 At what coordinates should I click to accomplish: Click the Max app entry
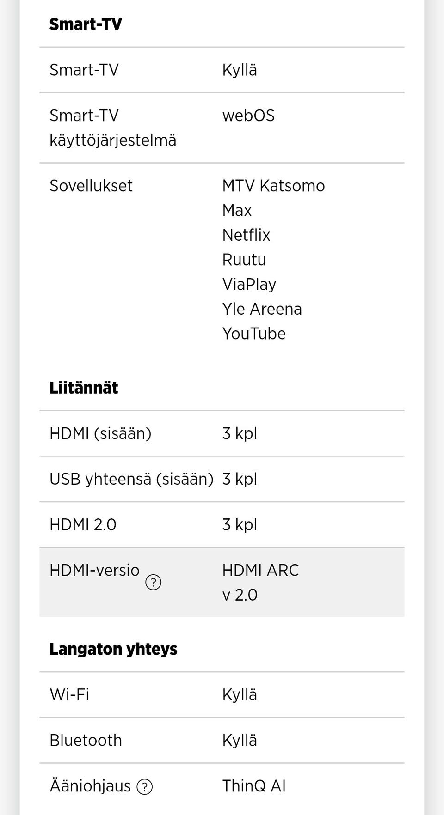pos(237,210)
